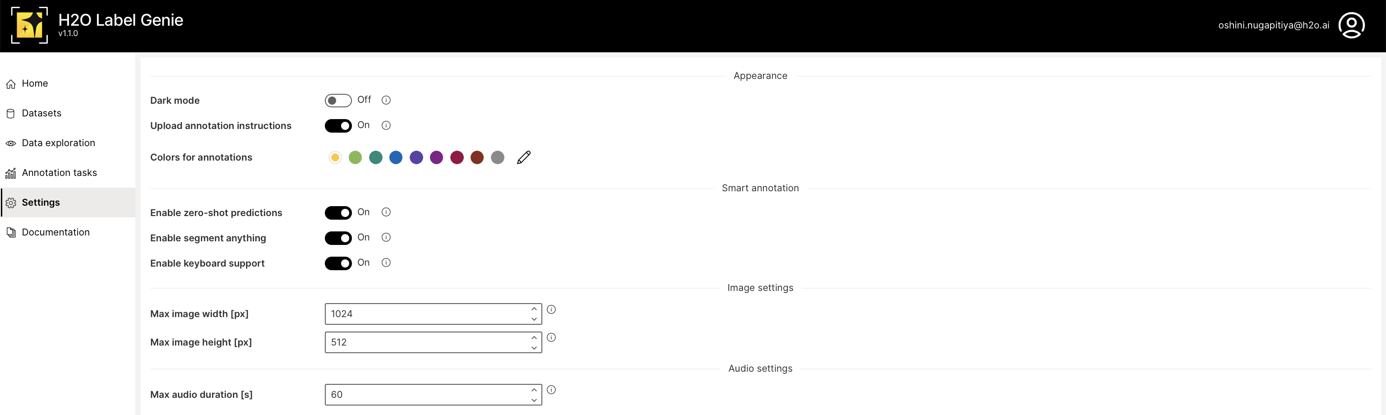Turn on the Dark mode toggle
This screenshot has width=1386, height=415.
click(x=338, y=101)
